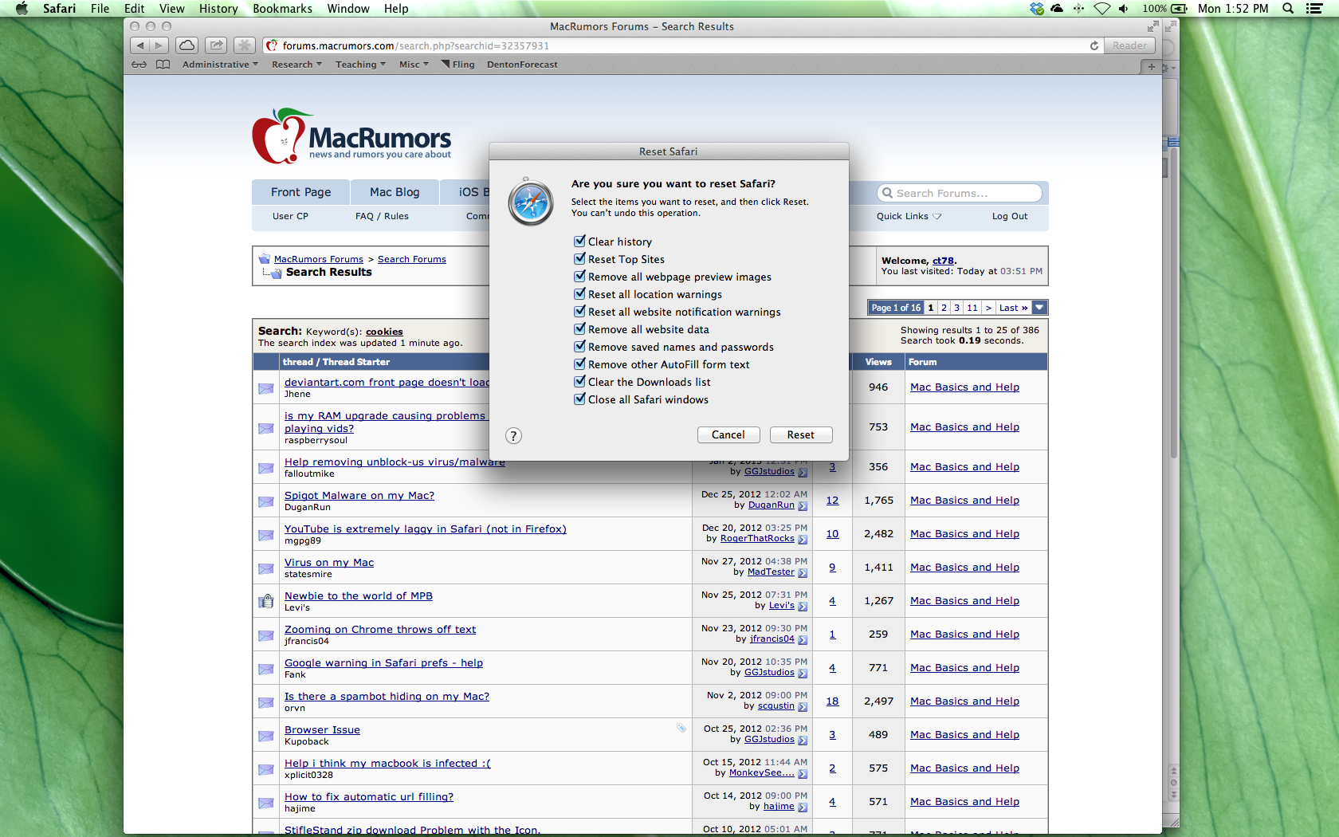Expand the Teaching bookmarks folder
Image resolution: width=1339 pixels, height=837 pixels.
360,65
